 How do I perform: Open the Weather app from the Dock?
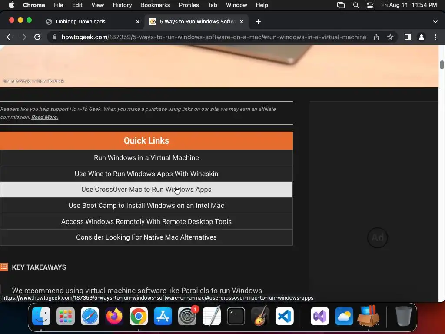coord(344,316)
